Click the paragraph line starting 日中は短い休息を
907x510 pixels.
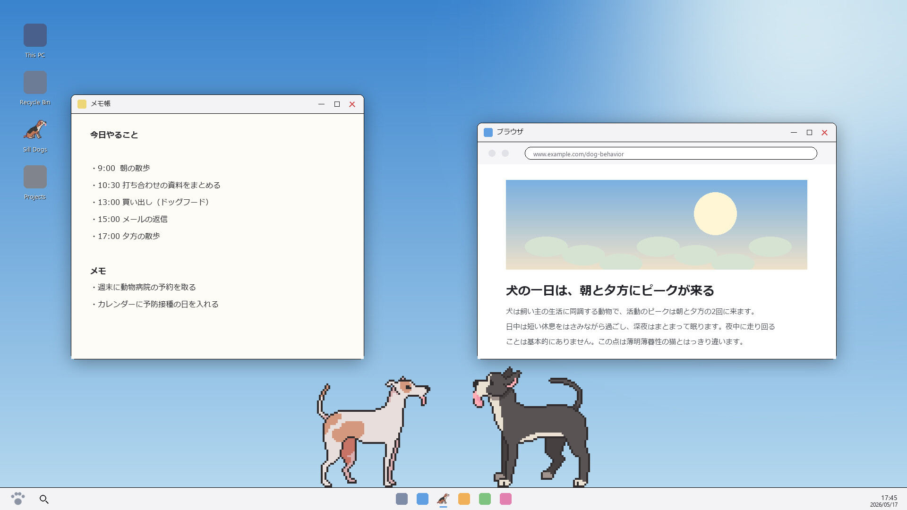pyautogui.click(x=641, y=327)
